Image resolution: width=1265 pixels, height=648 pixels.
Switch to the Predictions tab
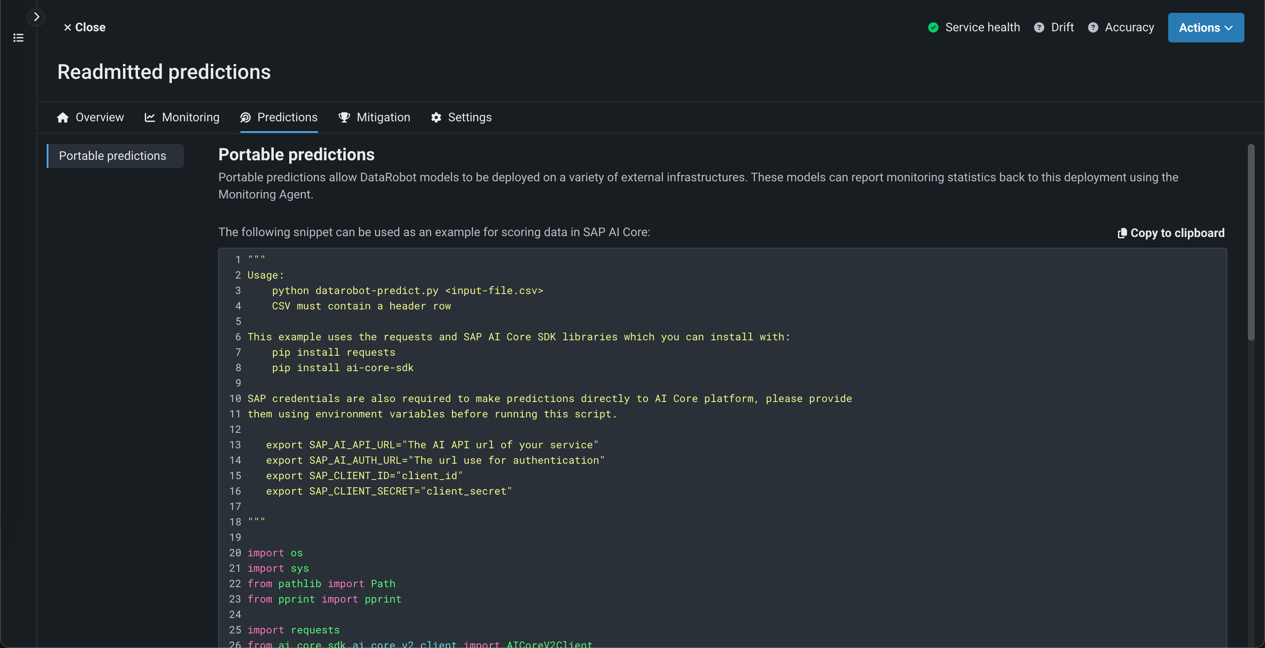click(x=287, y=117)
